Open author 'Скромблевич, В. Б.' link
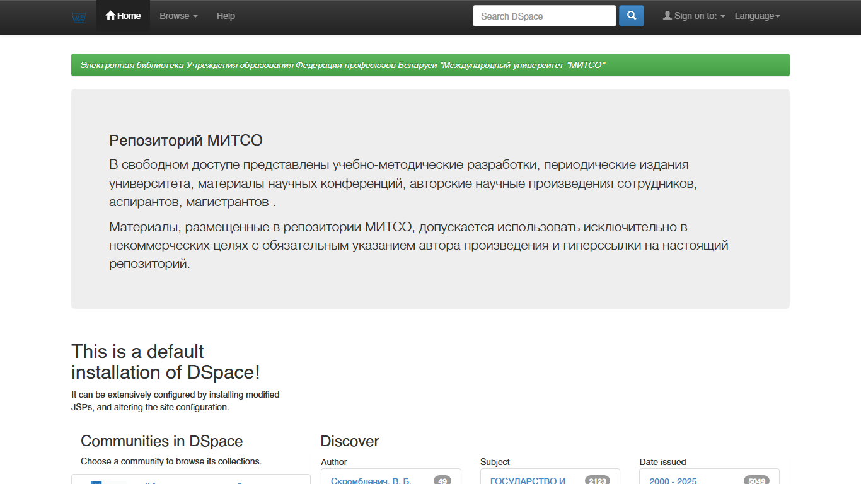The width and height of the screenshot is (861, 484). (x=371, y=480)
